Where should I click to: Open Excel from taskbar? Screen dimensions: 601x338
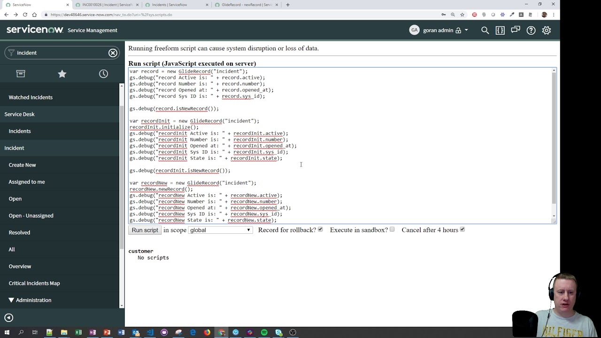point(78,332)
